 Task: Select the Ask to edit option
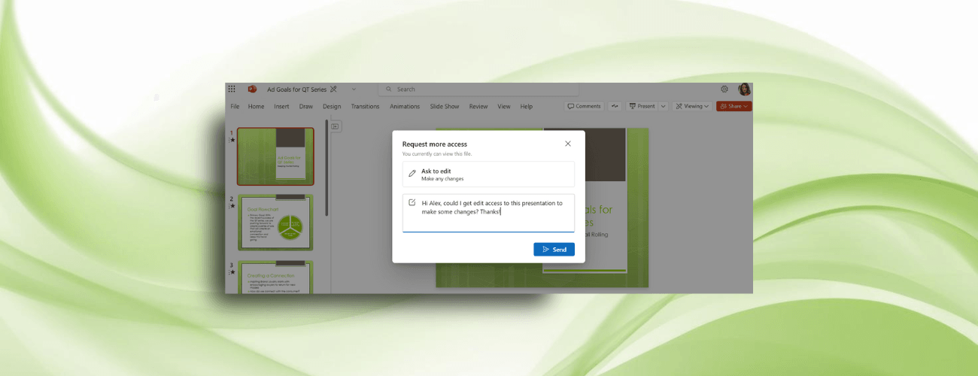pyautogui.click(x=488, y=174)
